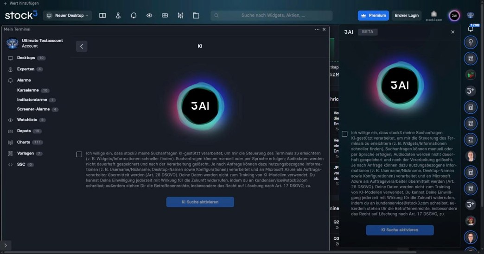Viewport: 484px width, 254px height.
Task: Click the Vorlagen grid icon in sidebar
Action: [10, 153]
